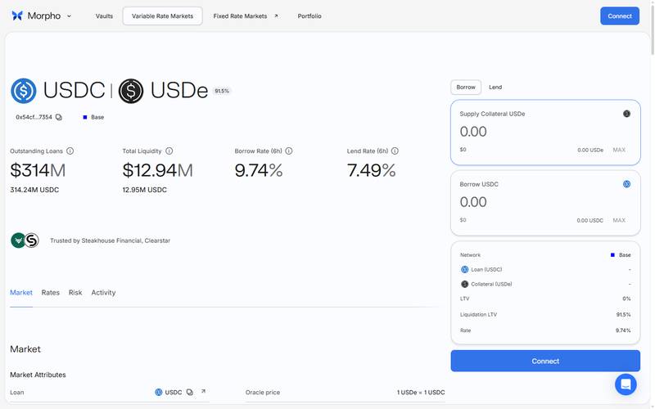Image resolution: width=655 pixels, height=409 pixels.
Task: Click the 7.49% lend rate value
Action: point(371,170)
